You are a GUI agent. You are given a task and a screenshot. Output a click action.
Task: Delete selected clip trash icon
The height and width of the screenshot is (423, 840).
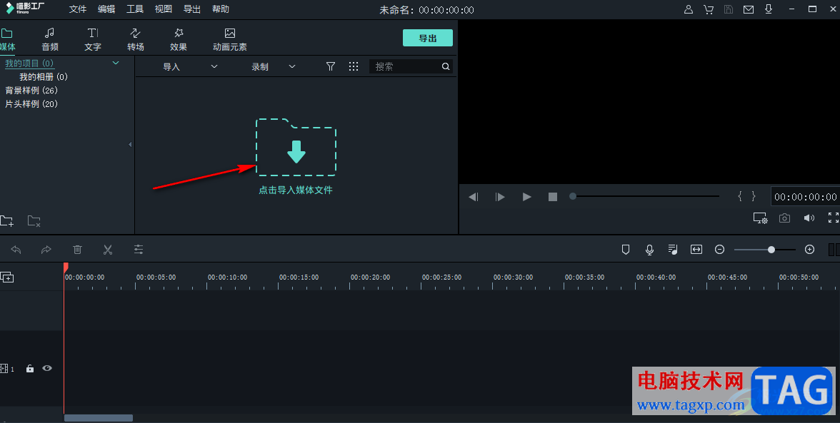pyautogui.click(x=77, y=249)
